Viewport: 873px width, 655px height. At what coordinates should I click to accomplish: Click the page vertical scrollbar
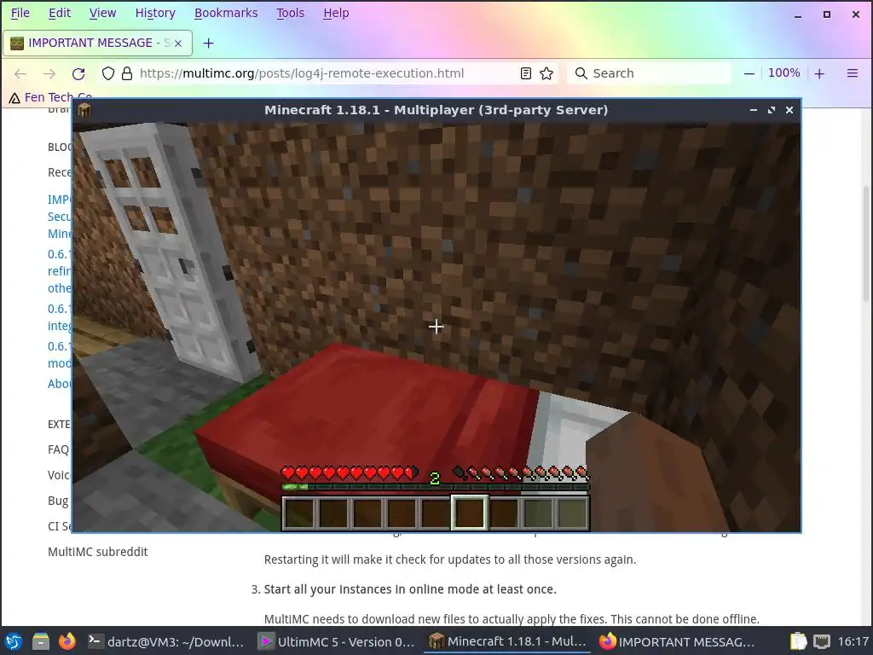[x=866, y=245]
